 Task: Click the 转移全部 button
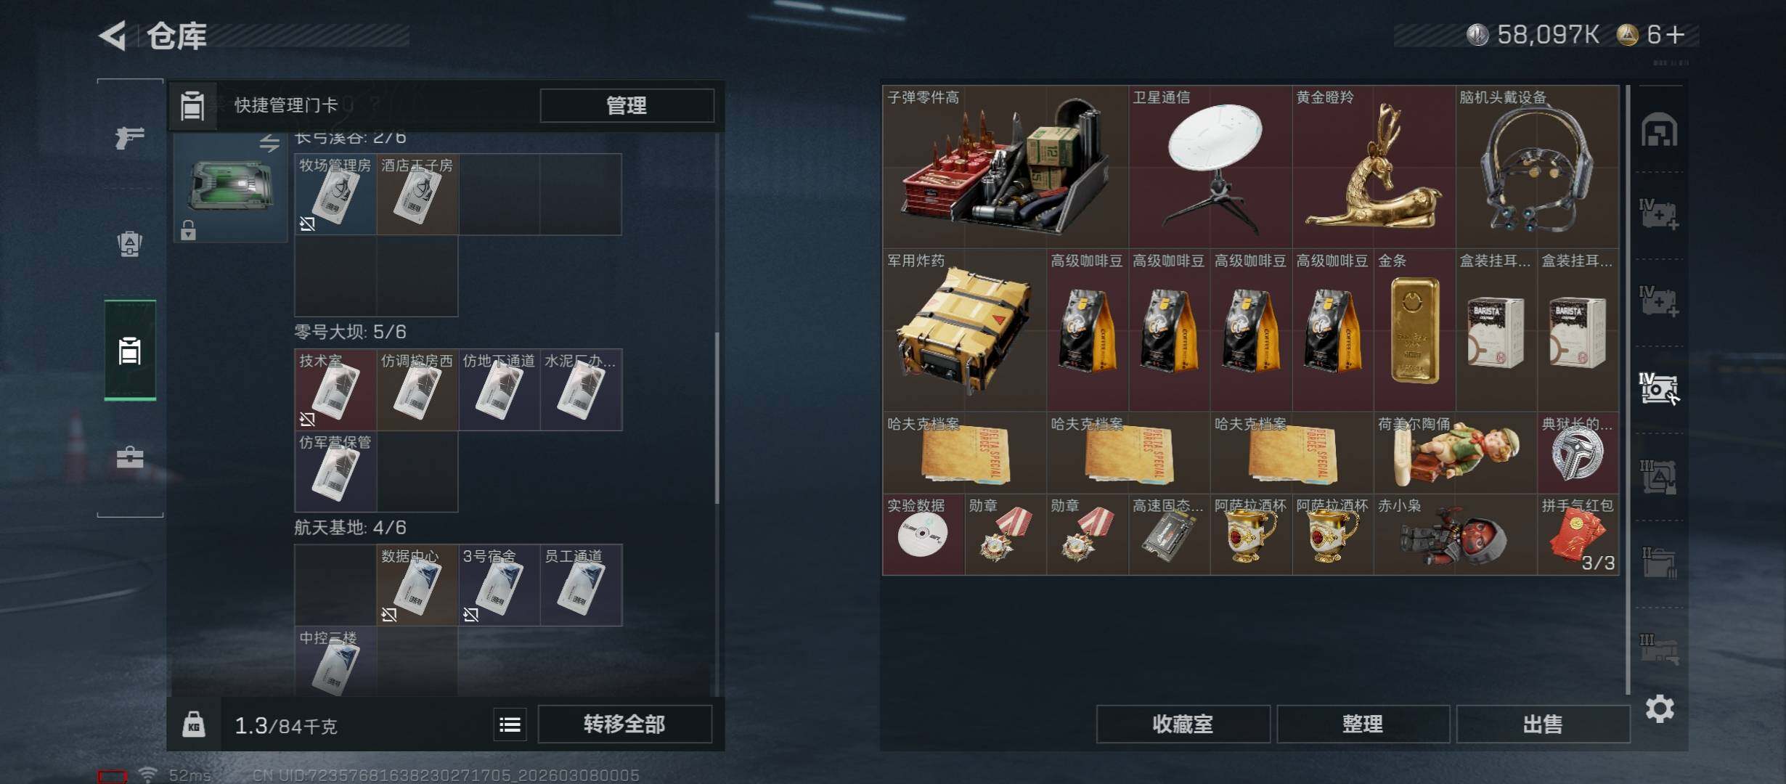click(624, 724)
